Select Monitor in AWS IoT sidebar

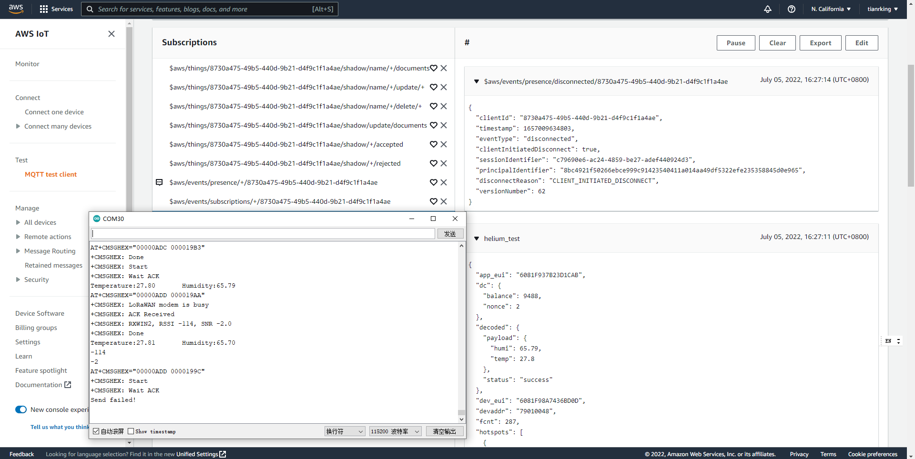coord(27,64)
